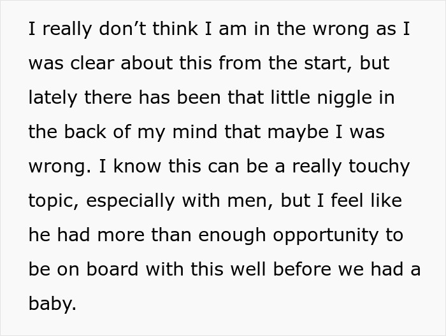The width and height of the screenshot is (446, 336).
Task: Click the word "think" in the first line
Action: [x=173, y=31]
